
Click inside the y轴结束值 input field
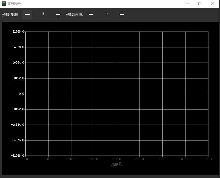coord(106,14)
